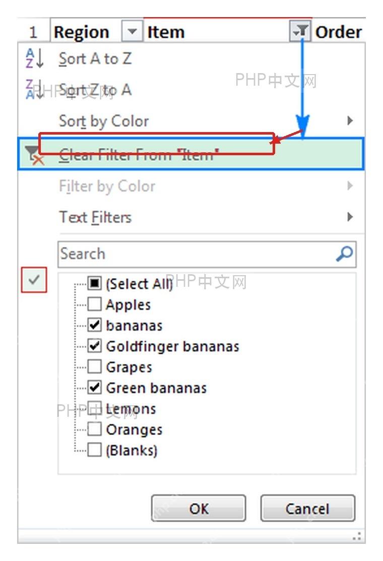Screen dimensions: 383x561
Task: Click the checkmark icon beside the list
Action: pyautogui.click(x=34, y=280)
